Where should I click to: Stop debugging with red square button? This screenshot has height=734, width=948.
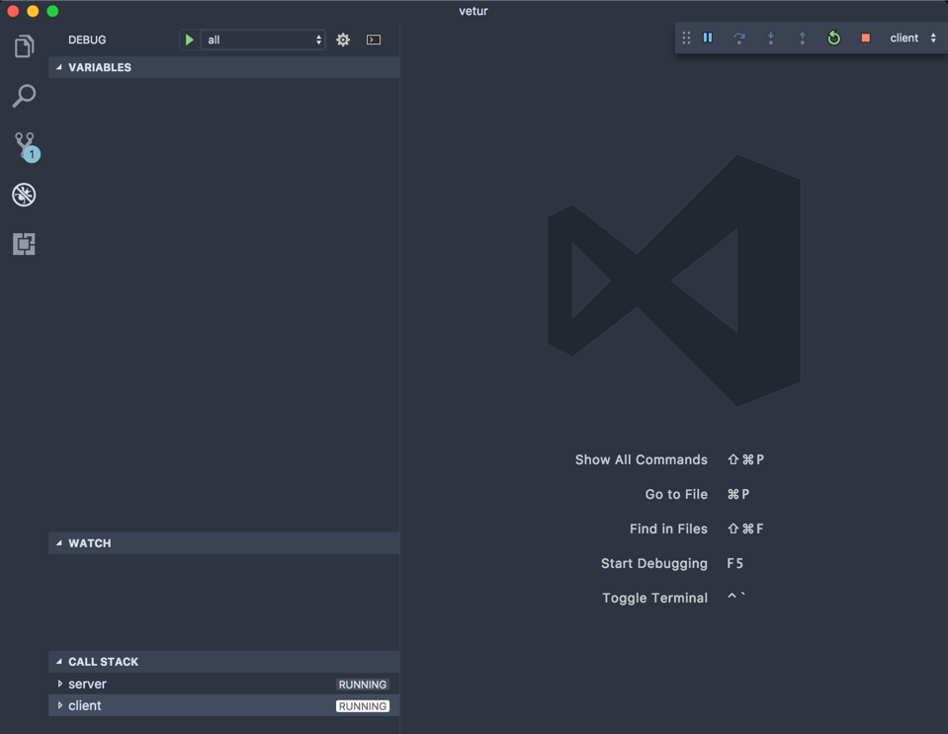click(866, 39)
